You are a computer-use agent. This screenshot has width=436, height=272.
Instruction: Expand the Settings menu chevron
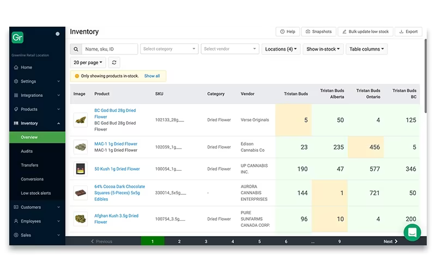pos(58,81)
